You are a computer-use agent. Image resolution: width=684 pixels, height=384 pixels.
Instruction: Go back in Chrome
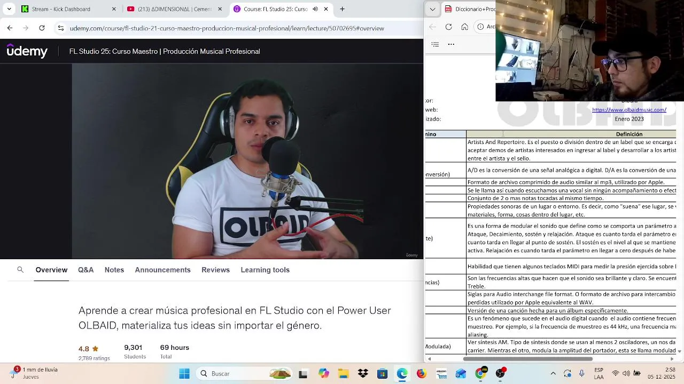(10, 28)
